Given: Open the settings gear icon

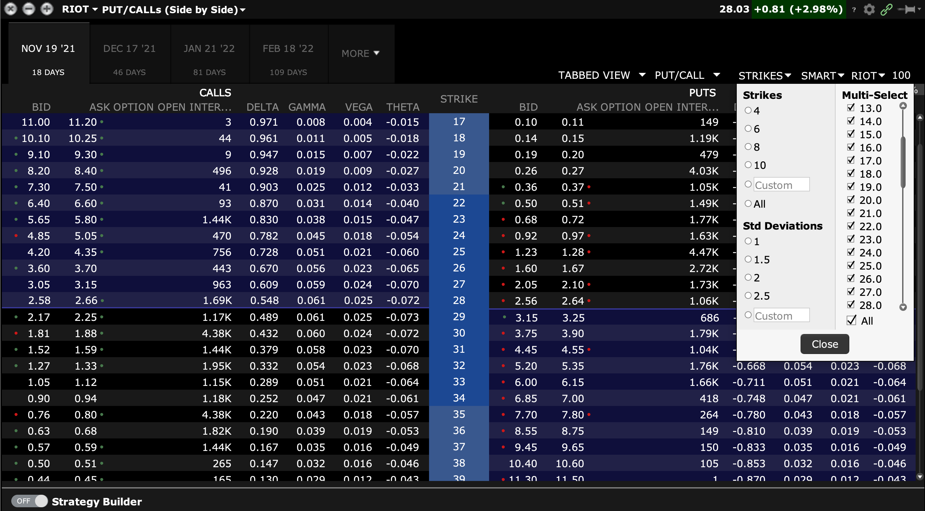Looking at the screenshot, I should click(869, 9).
